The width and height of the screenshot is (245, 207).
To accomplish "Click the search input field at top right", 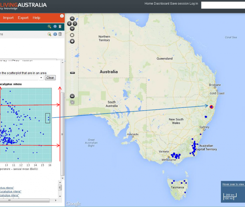I will [223, 5].
